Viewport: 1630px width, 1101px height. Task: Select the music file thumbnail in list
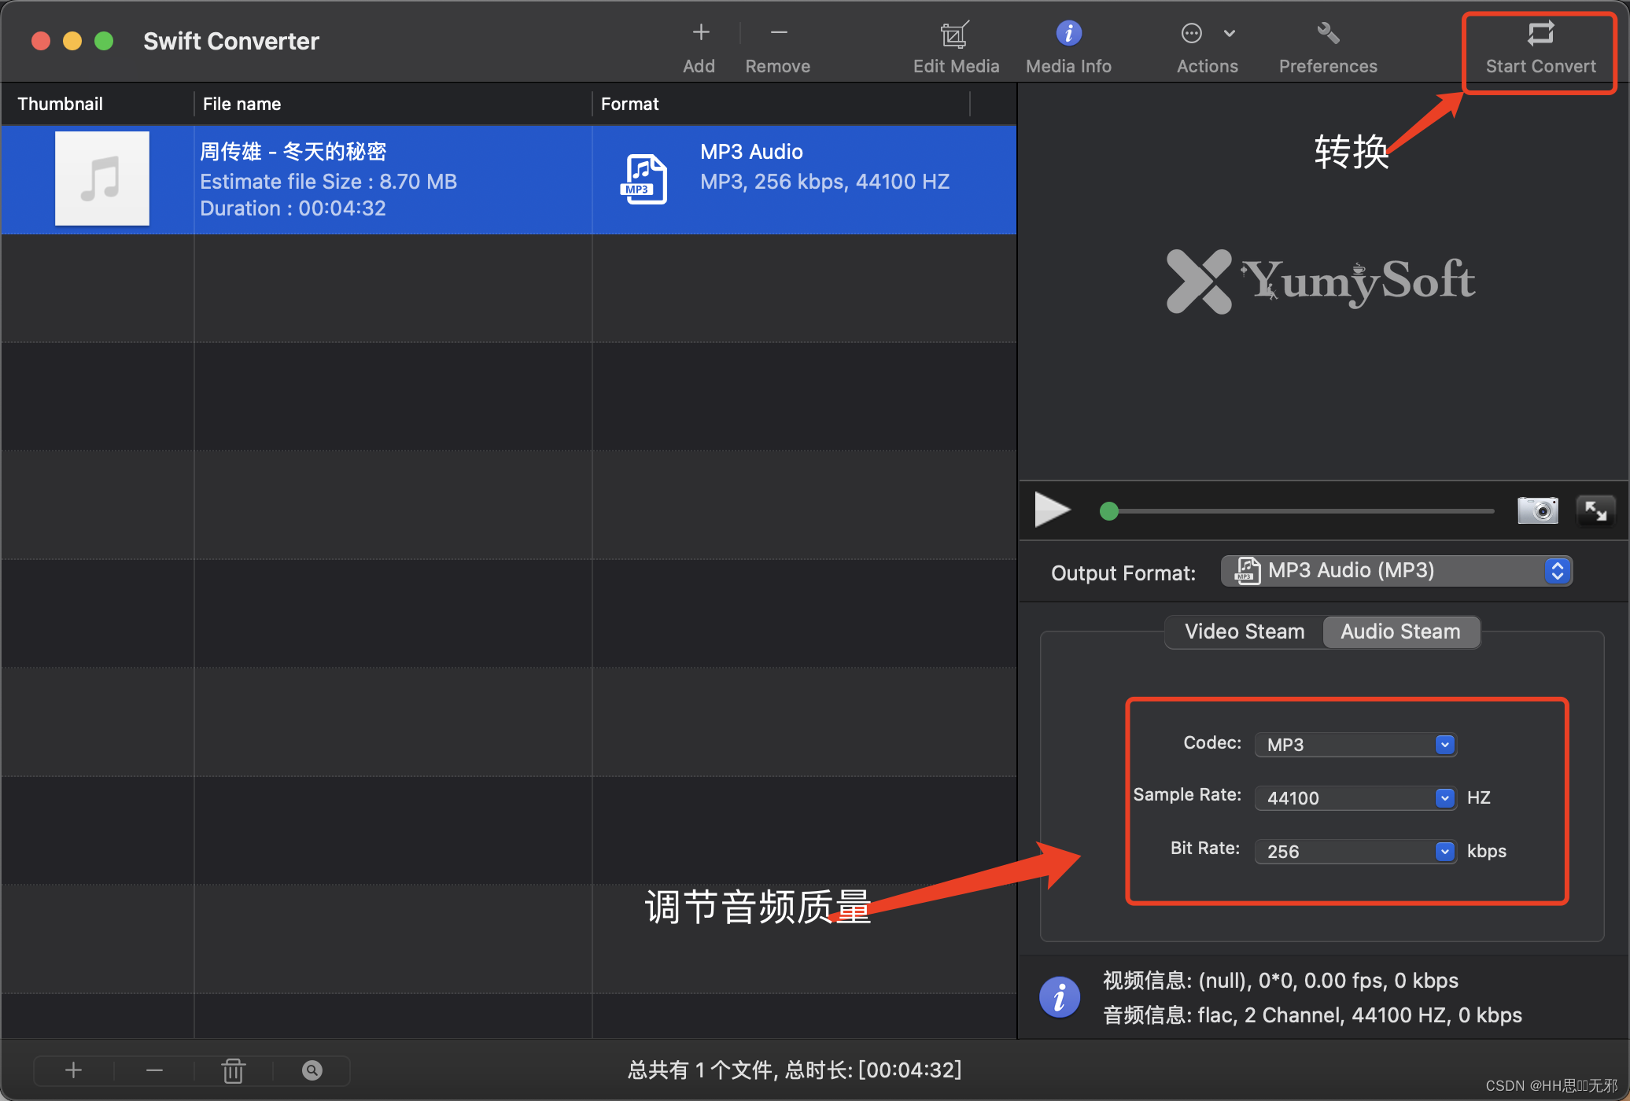tap(102, 179)
